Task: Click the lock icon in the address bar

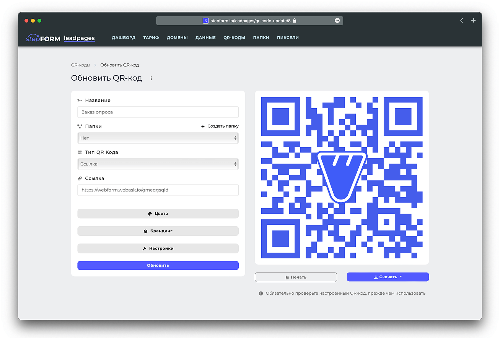Action: coord(294,21)
